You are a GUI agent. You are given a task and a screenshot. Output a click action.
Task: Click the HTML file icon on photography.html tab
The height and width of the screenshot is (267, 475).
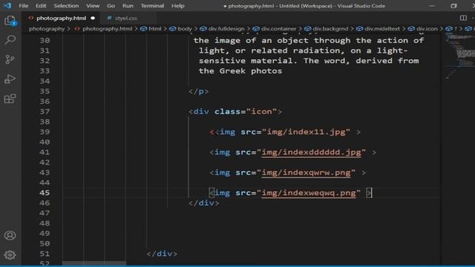[x=30, y=18]
